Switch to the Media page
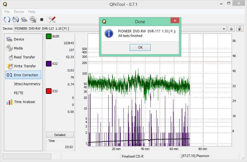The height and width of the screenshot is (162, 247). 23,48
